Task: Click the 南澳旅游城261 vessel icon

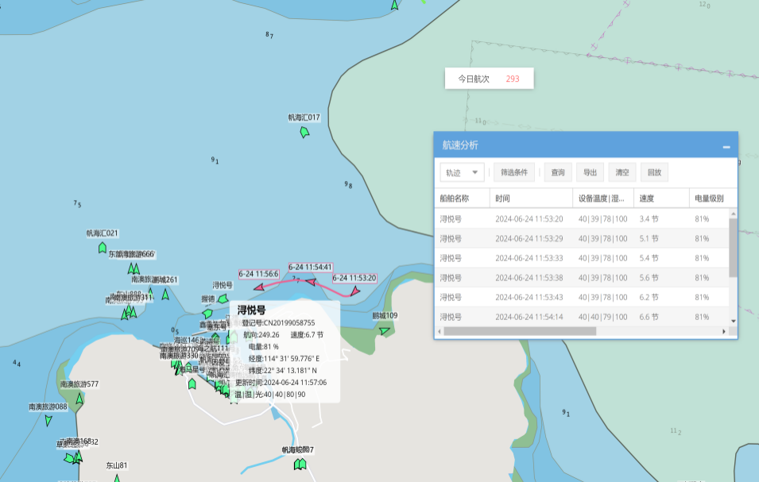Action: (x=165, y=294)
